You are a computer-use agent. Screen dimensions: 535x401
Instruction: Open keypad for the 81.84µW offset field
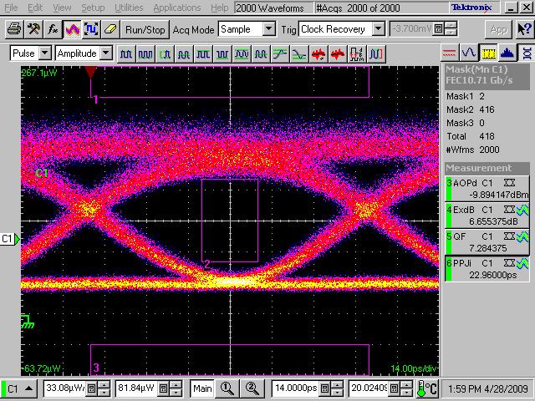[164, 388]
